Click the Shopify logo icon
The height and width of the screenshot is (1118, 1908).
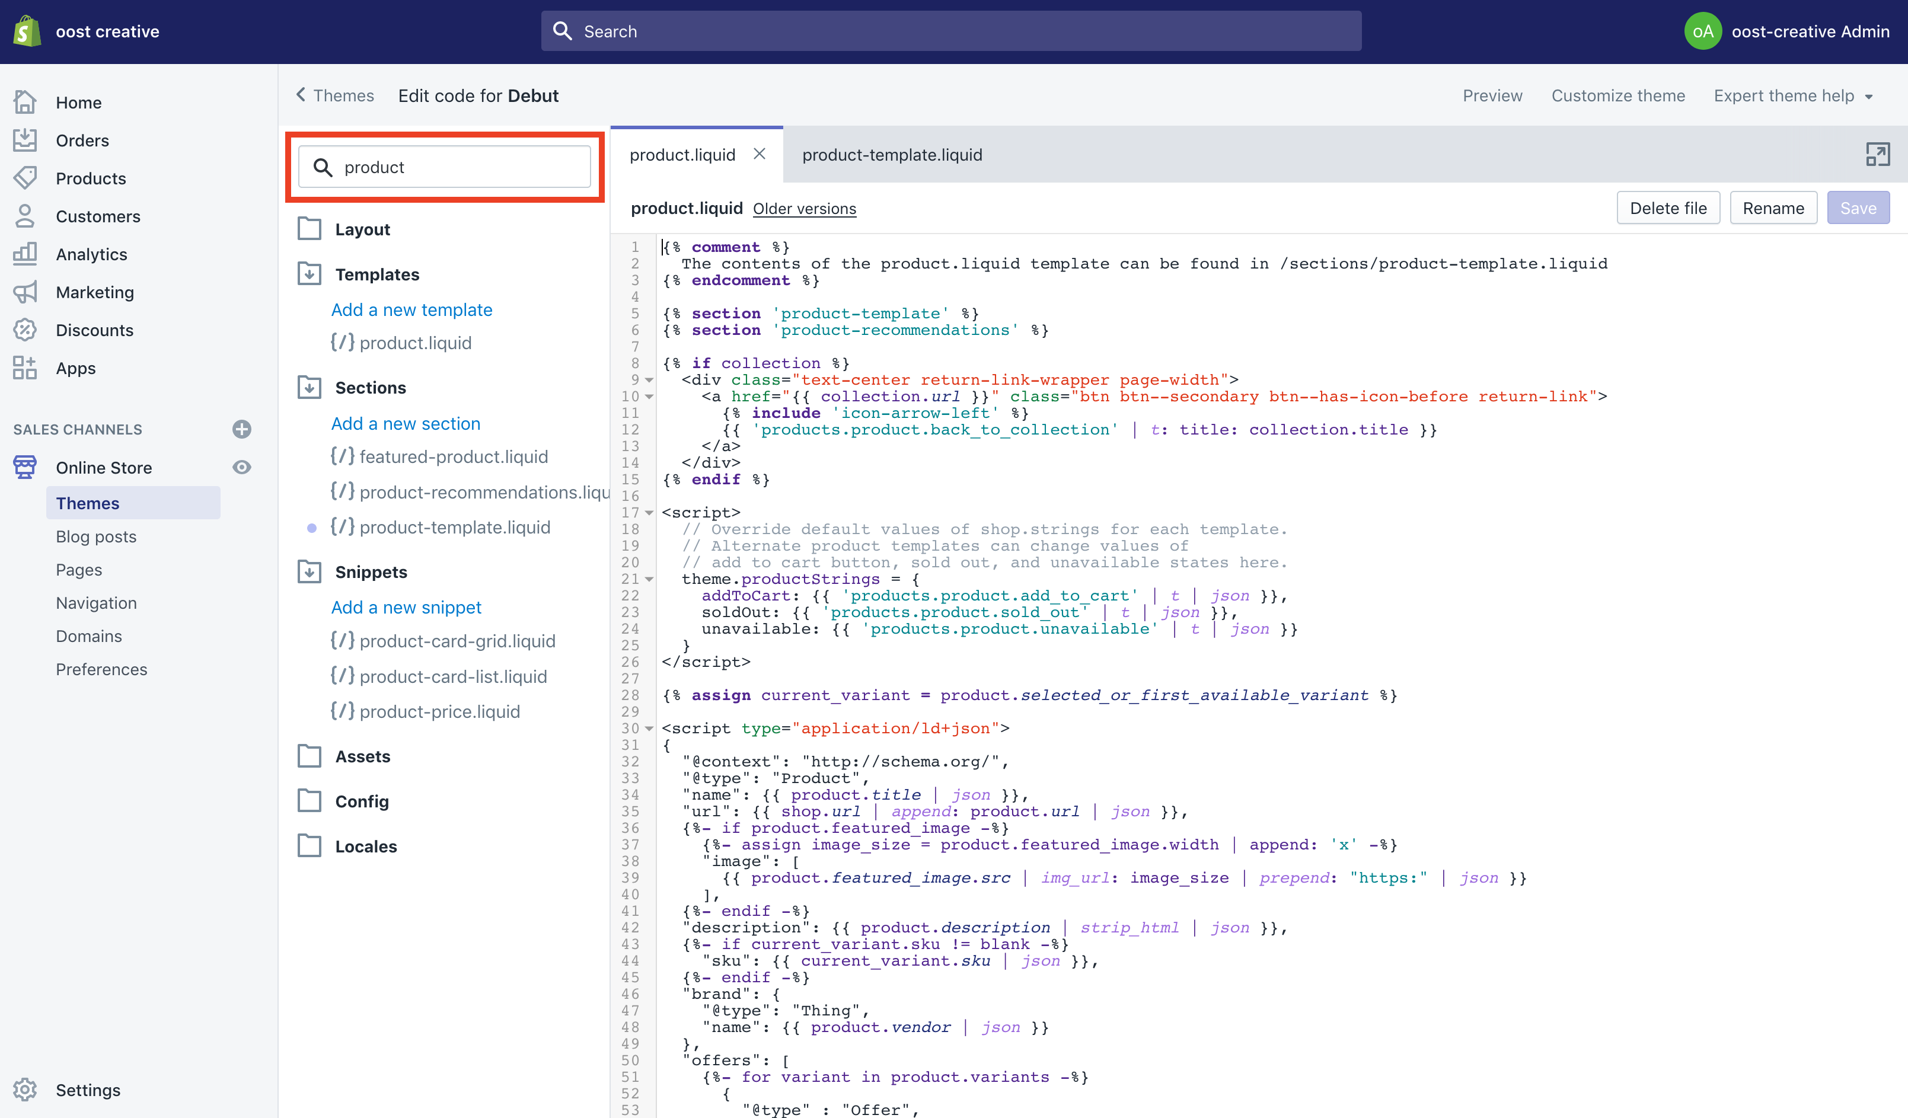(27, 31)
